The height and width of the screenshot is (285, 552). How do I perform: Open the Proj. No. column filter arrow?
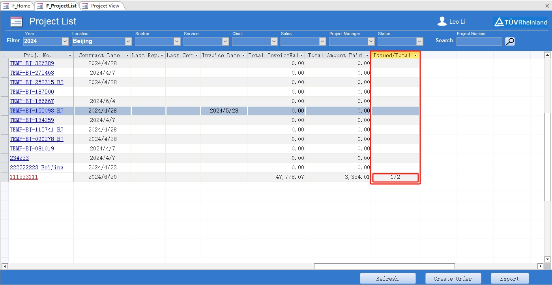pos(70,56)
